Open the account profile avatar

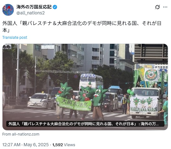[8, 10]
